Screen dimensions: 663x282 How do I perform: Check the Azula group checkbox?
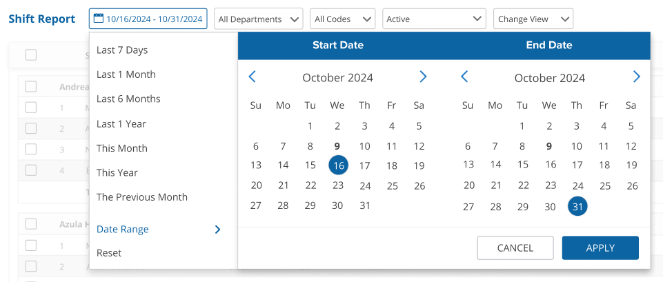[x=31, y=224]
